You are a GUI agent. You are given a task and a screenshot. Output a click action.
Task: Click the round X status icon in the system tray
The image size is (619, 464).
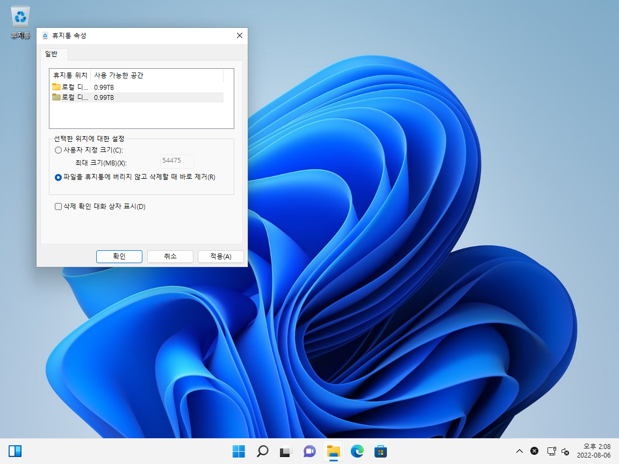(534, 451)
